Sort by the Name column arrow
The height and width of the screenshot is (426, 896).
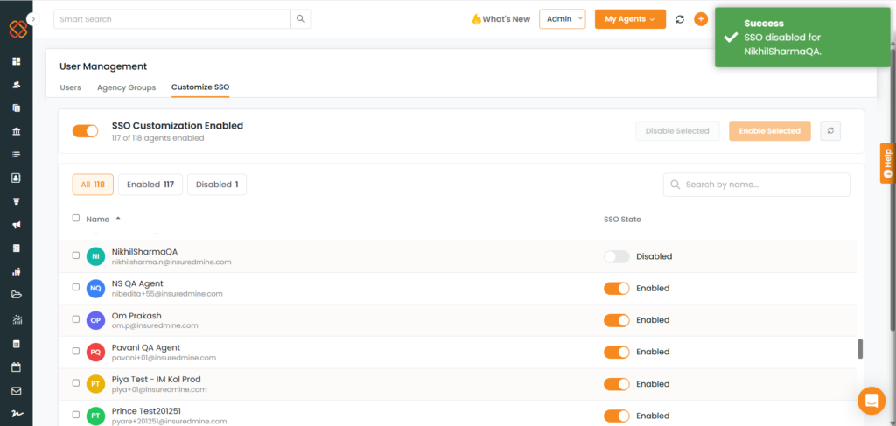[118, 219]
